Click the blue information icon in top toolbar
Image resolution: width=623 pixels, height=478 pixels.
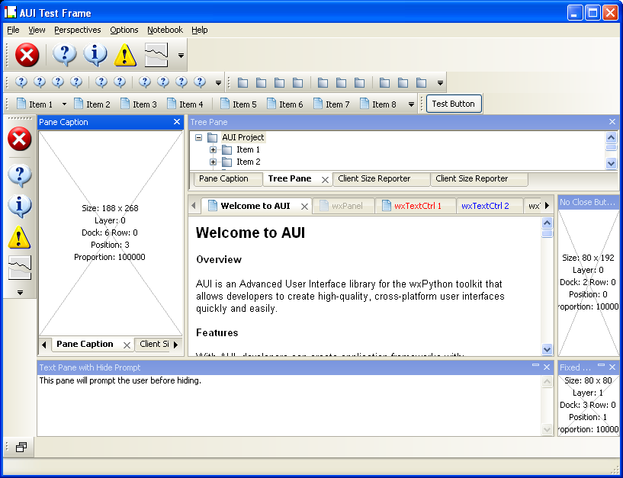(x=95, y=55)
